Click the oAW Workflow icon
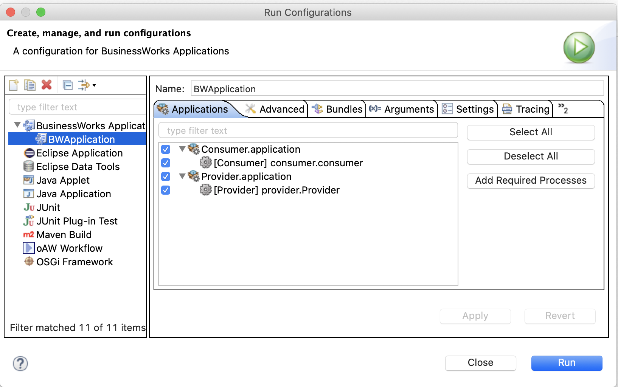This screenshot has width=618, height=387. pos(29,248)
